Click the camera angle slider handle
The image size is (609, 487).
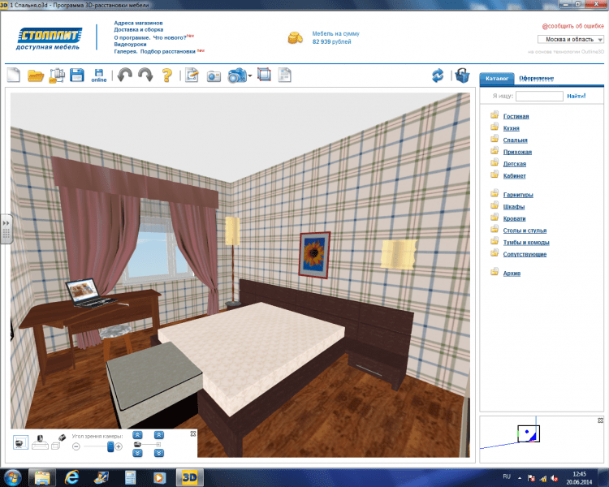click(110, 446)
